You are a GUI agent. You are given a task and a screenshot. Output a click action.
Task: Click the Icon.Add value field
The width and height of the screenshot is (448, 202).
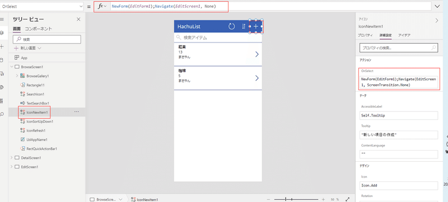tap(399, 185)
